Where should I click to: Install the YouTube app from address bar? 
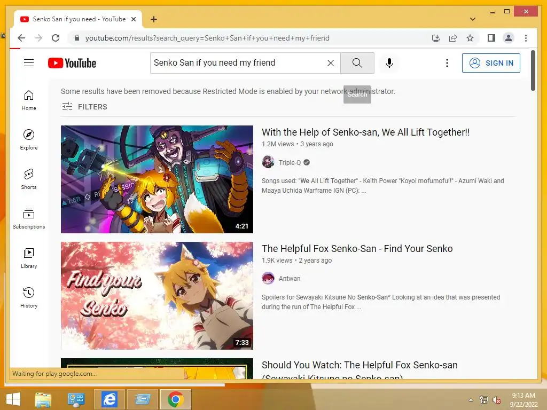click(x=436, y=38)
